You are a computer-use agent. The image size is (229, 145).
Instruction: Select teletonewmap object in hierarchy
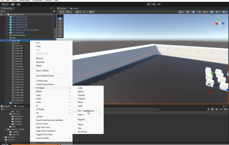(x=19, y=35)
